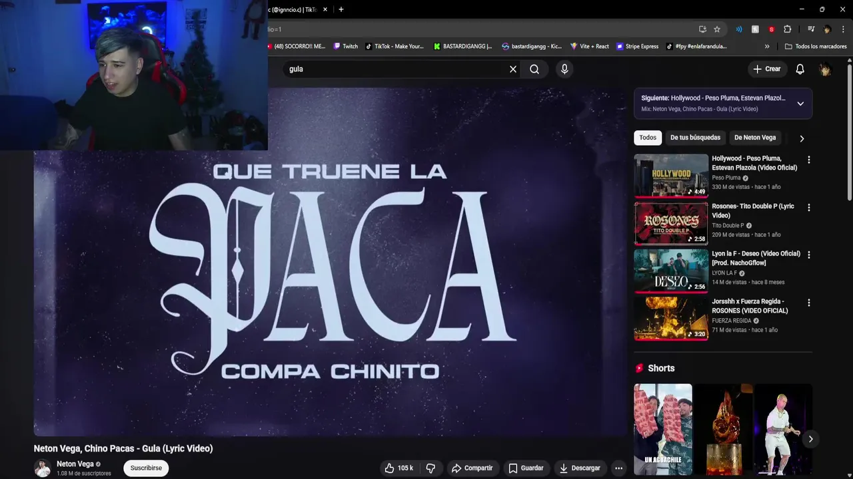Viewport: 853px width, 479px height.
Task: Open Chrome profile avatar in toolbar
Action: [827, 29]
